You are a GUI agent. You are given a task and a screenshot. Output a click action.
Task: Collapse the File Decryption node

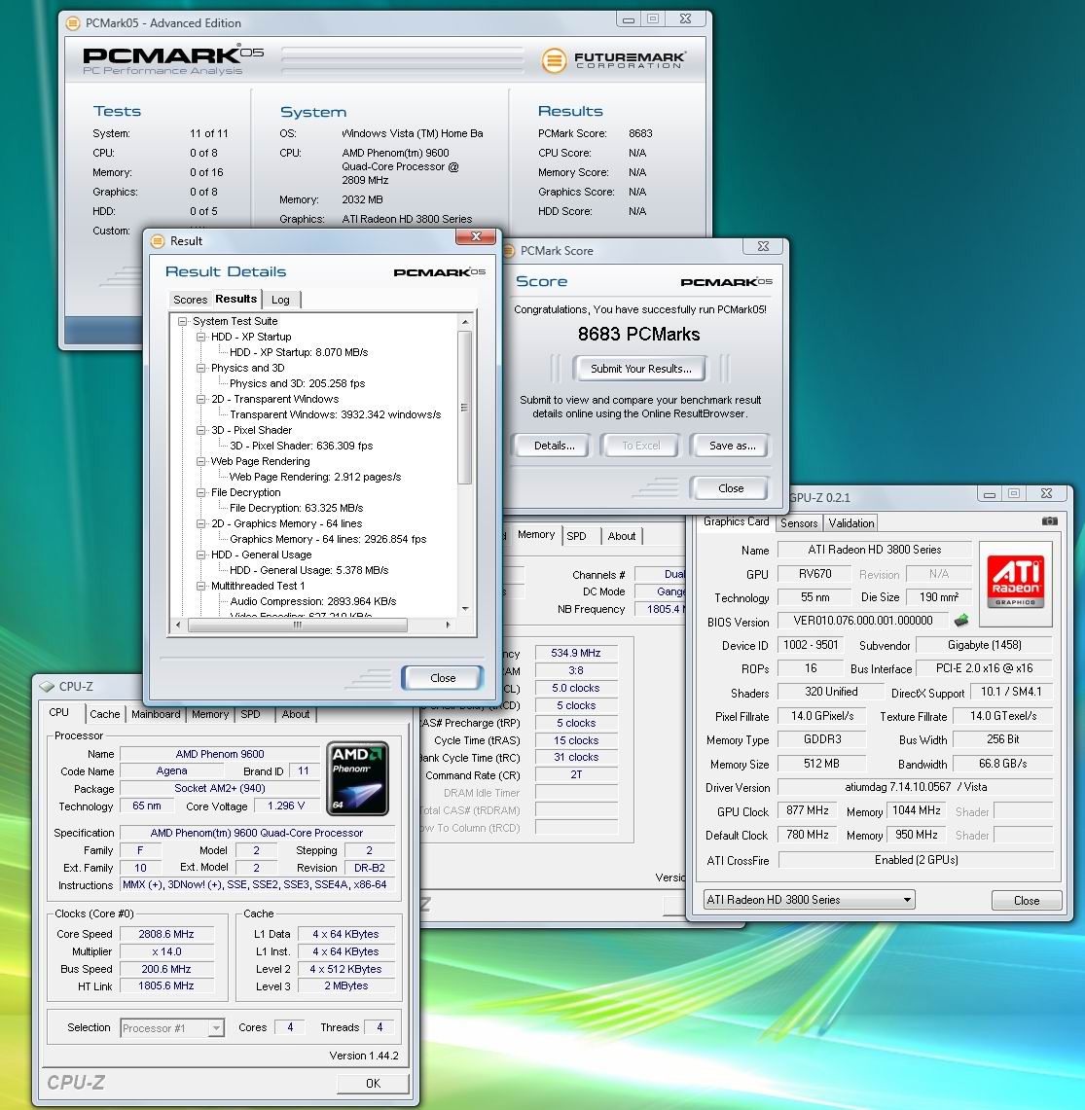(x=201, y=492)
